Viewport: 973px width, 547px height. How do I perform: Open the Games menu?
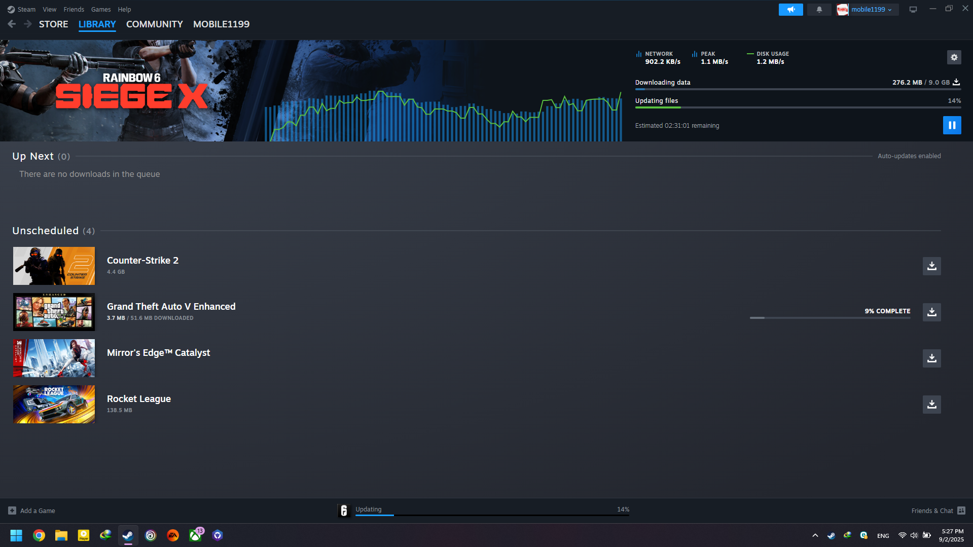point(101,10)
